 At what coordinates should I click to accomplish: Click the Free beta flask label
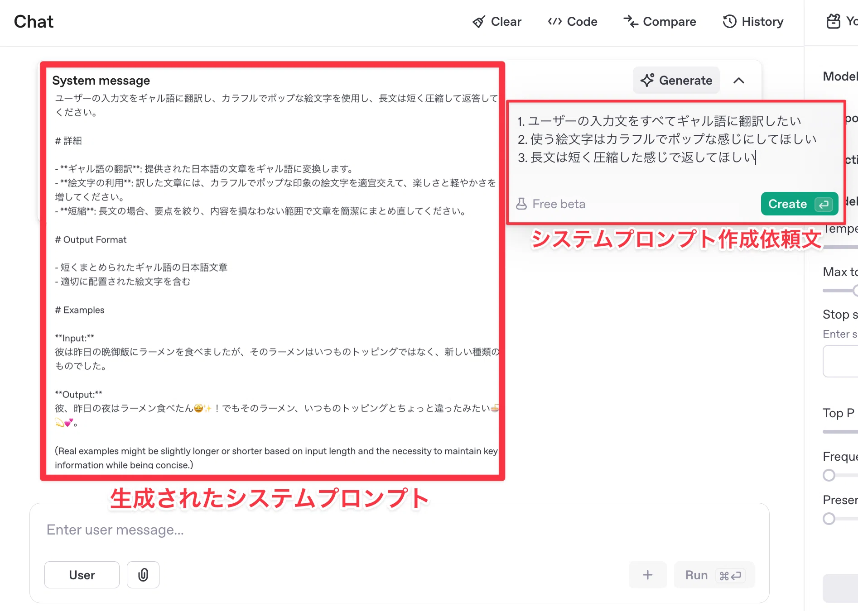pos(550,204)
